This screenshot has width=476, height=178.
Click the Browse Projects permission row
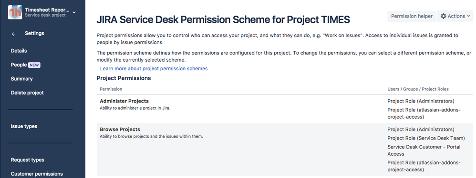[285, 150]
